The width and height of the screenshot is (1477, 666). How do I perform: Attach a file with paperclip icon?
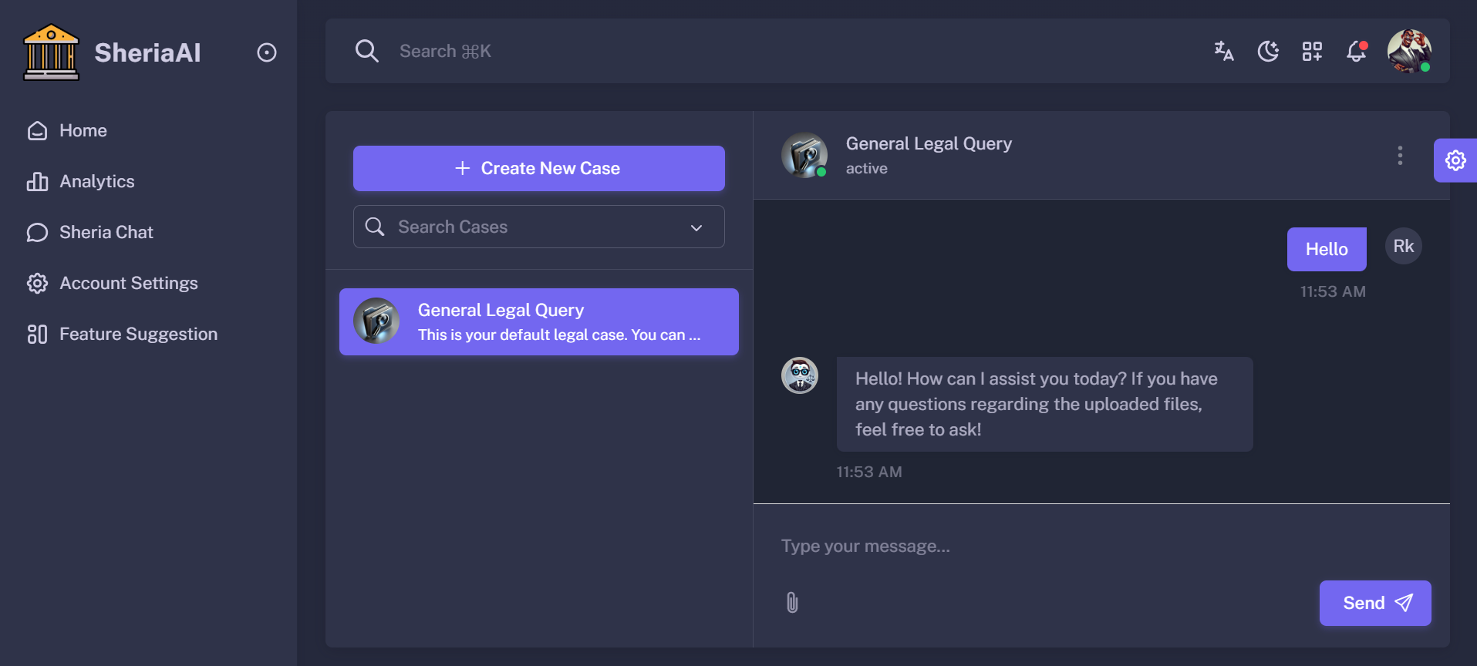point(792,603)
